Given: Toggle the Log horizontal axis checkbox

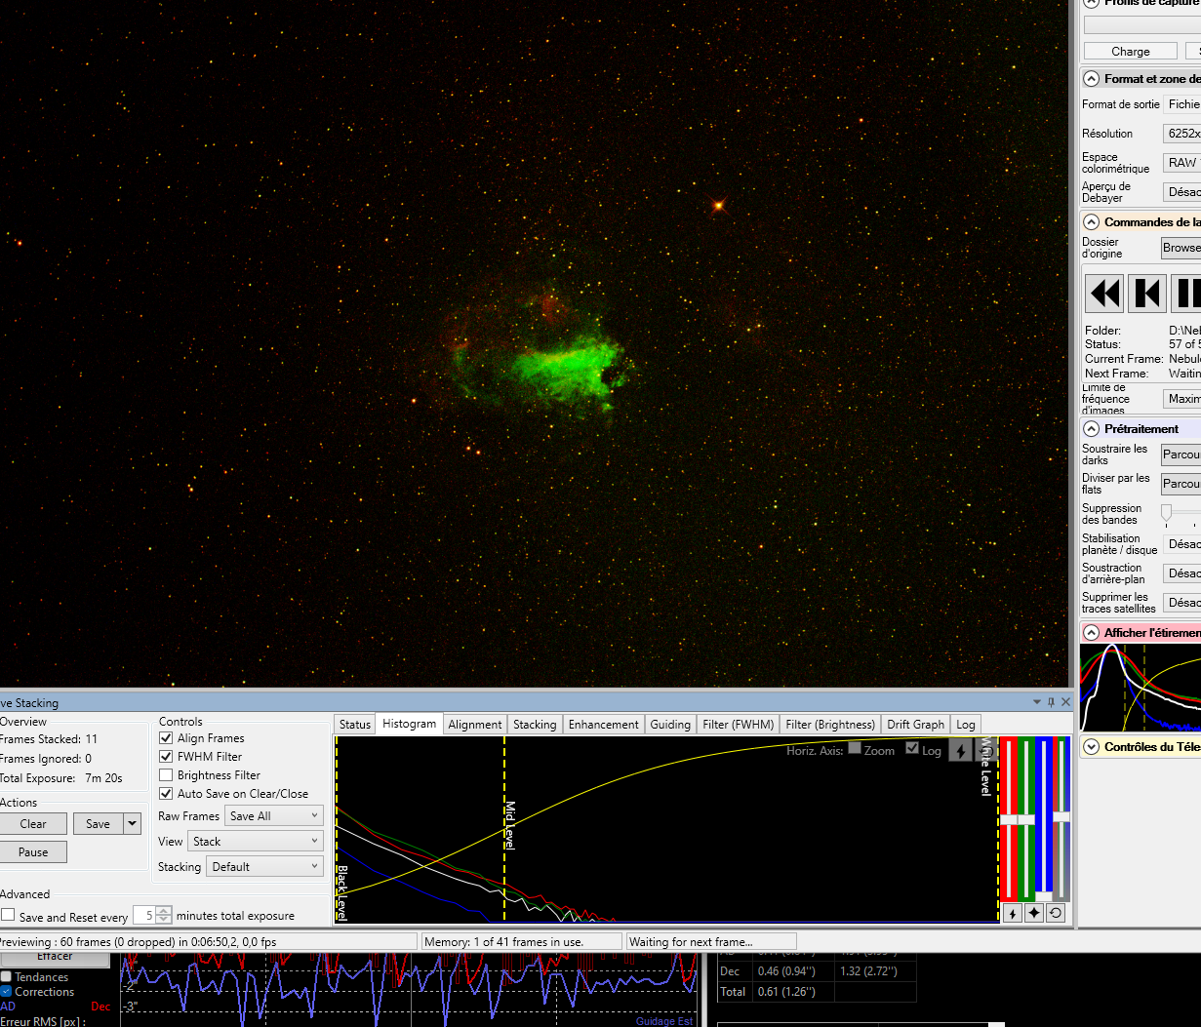Looking at the screenshot, I should 912,749.
